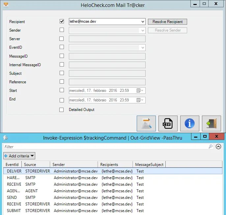
Task: Maximize the Out-GridView results window
Action: point(205,136)
